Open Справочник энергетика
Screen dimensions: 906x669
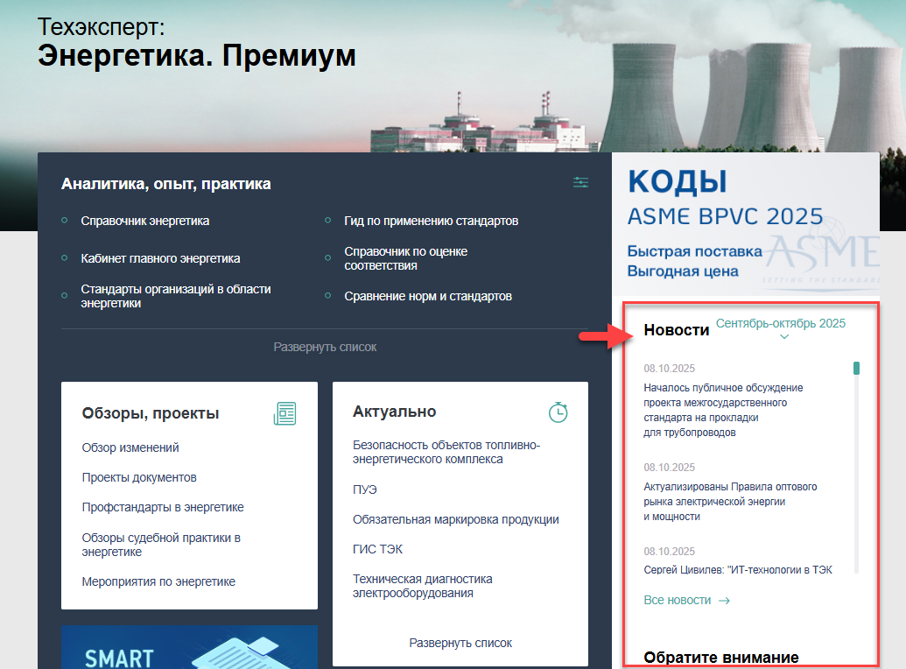tap(144, 221)
